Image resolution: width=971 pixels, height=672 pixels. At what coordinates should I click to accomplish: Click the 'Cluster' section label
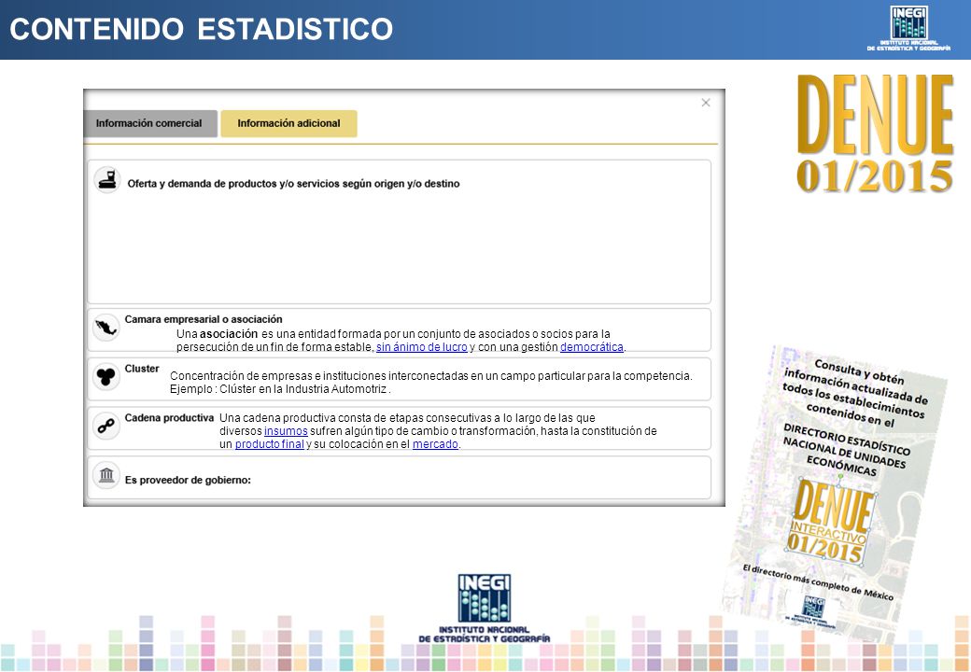pos(142,369)
